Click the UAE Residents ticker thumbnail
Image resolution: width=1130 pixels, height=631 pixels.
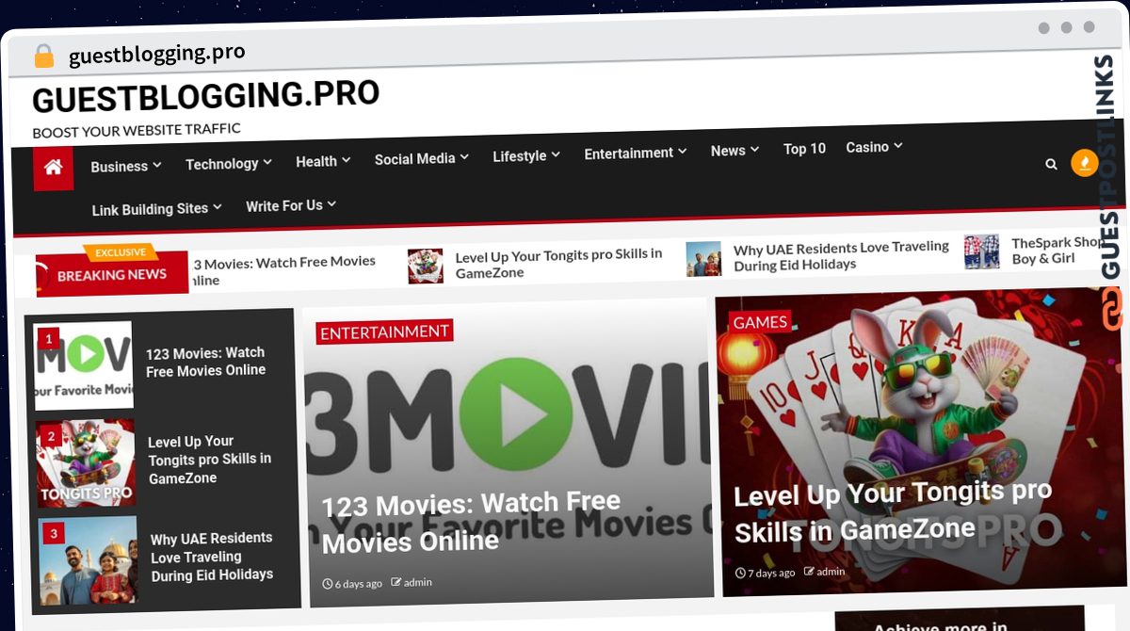(x=703, y=258)
